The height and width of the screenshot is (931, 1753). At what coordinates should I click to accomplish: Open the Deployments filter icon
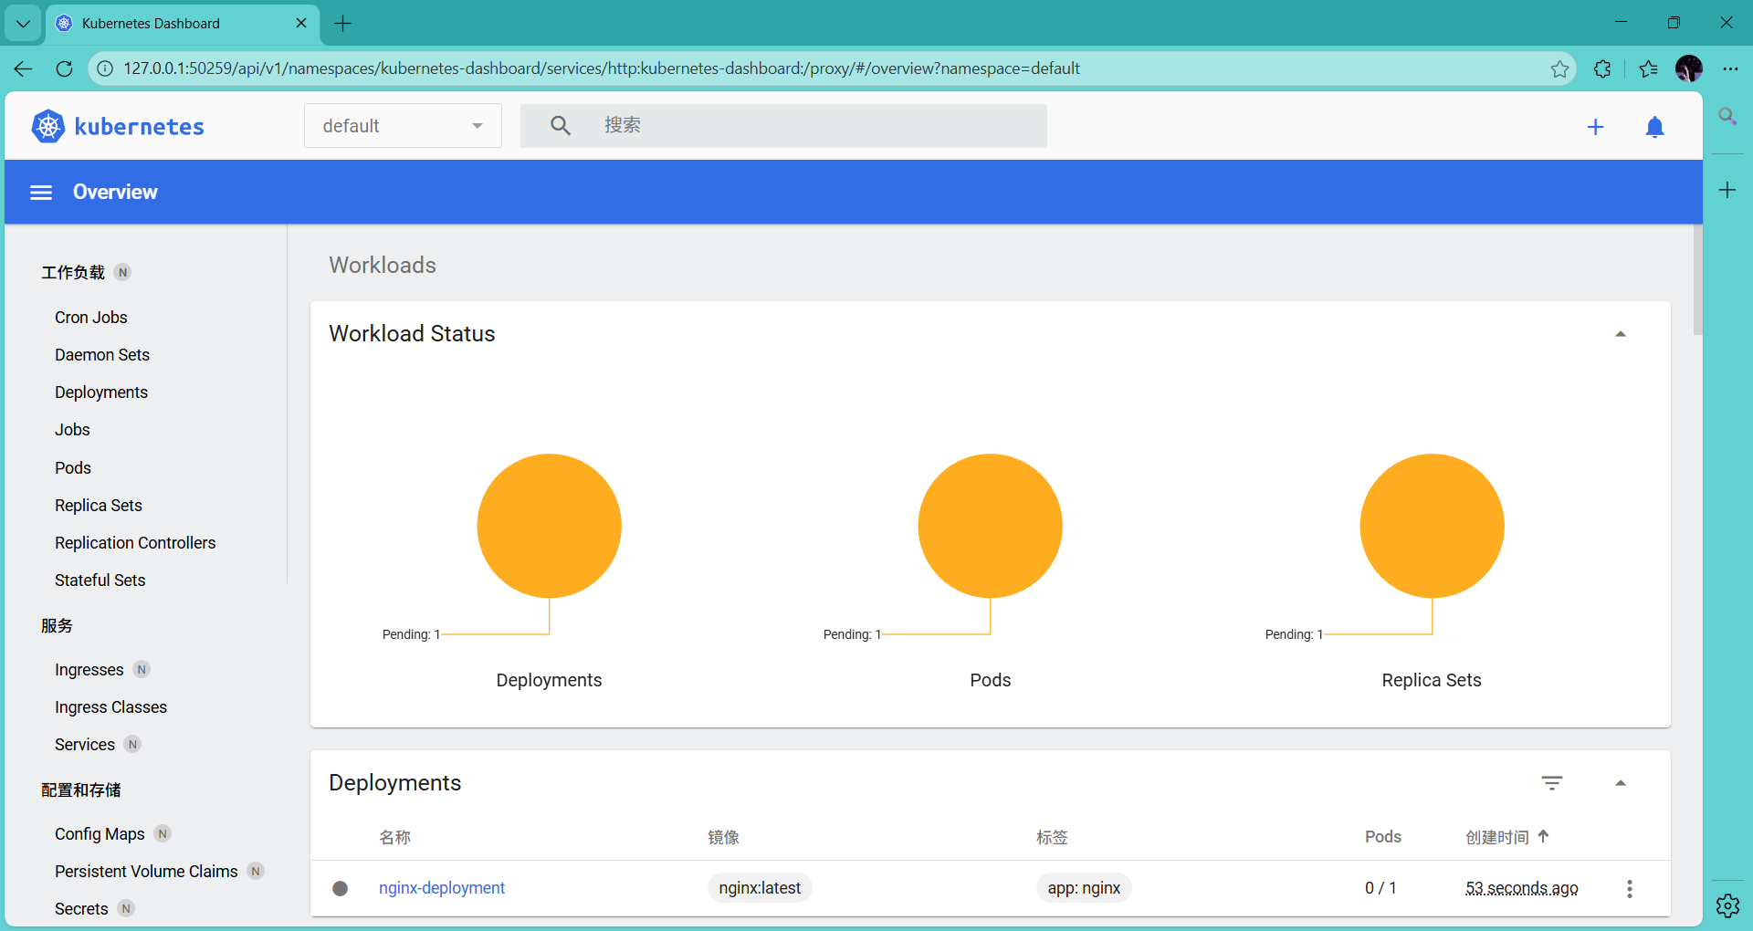point(1551,783)
